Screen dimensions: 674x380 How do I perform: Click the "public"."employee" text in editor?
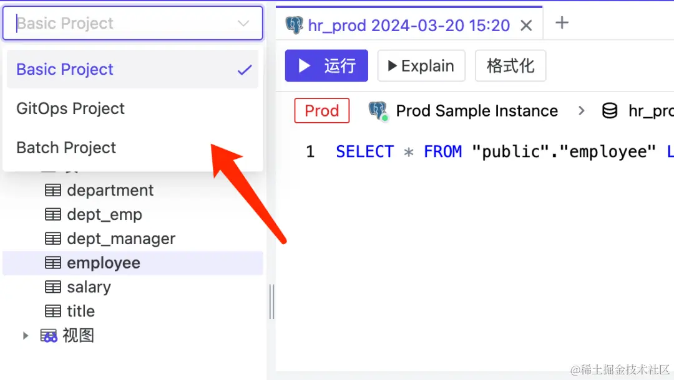564,151
